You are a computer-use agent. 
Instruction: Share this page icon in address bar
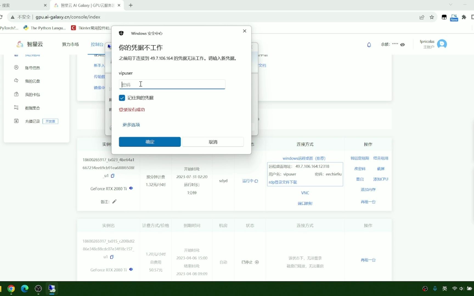point(422,17)
